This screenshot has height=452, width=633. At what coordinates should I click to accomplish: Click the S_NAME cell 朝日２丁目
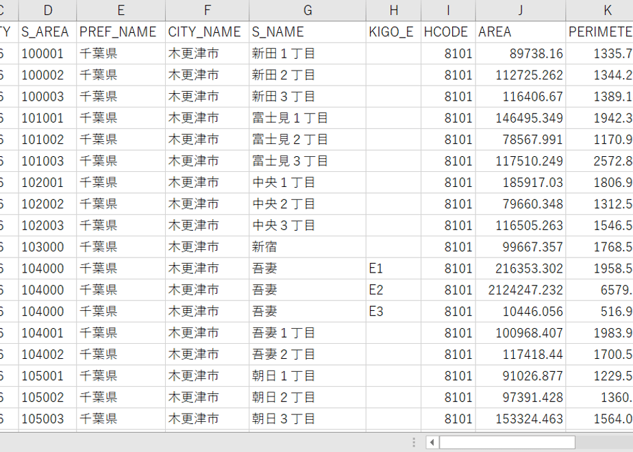pyautogui.click(x=308, y=397)
